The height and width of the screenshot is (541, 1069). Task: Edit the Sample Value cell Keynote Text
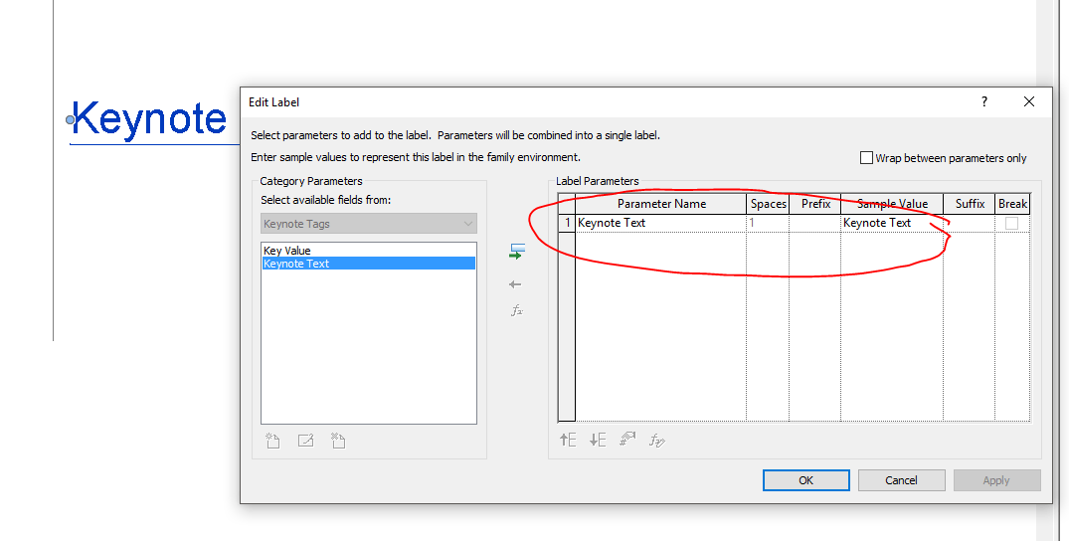tap(892, 223)
